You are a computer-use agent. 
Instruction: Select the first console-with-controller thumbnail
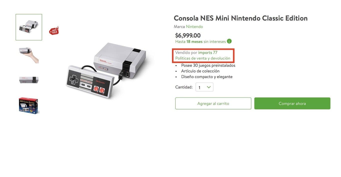(29, 27)
